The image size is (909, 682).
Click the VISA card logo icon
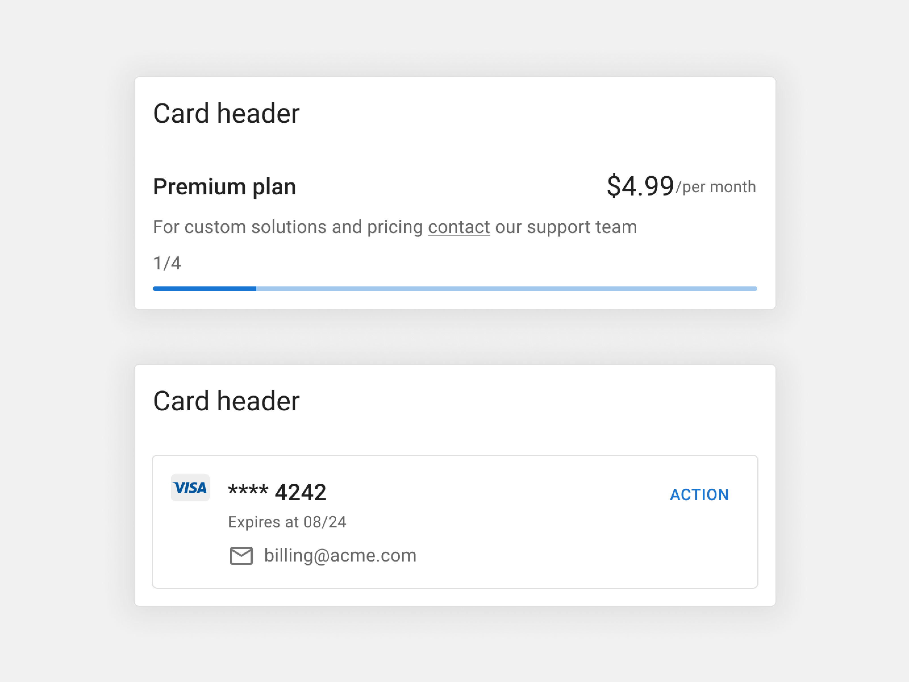pos(190,488)
